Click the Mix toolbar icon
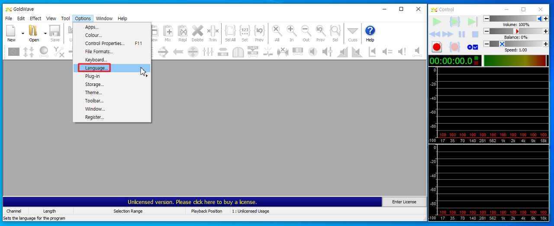Screen dimensions: 554x226 coord(169,31)
